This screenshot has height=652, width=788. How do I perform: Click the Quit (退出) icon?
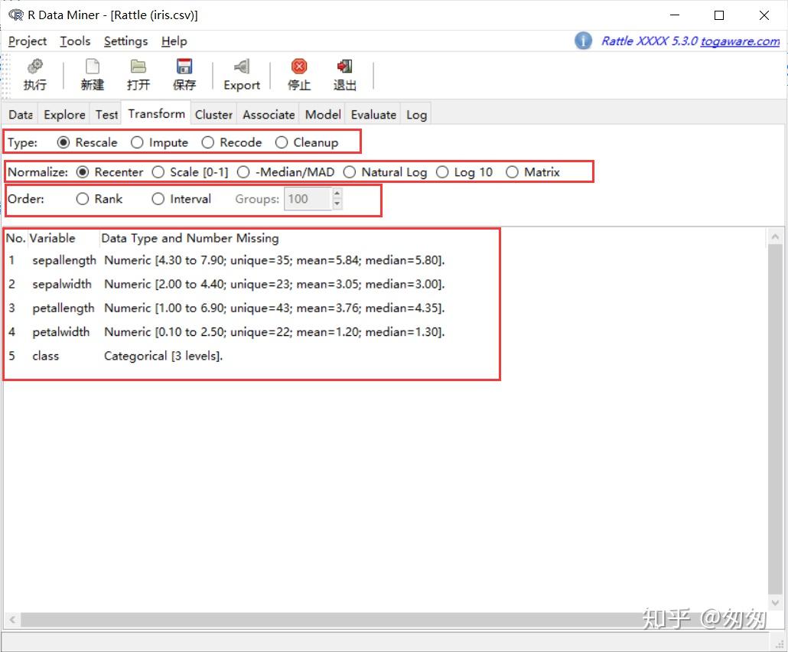[345, 67]
